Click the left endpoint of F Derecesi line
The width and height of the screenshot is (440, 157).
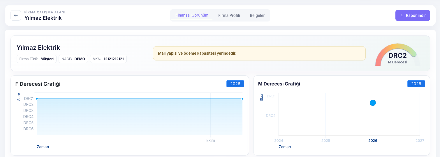(37, 99)
